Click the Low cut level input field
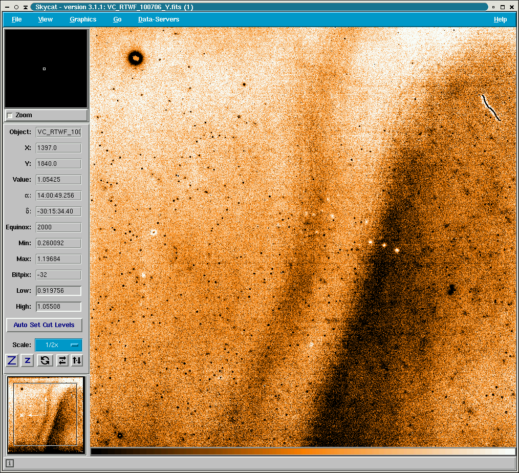Image resolution: width=519 pixels, height=473 pixels. (x=58, y=291)
